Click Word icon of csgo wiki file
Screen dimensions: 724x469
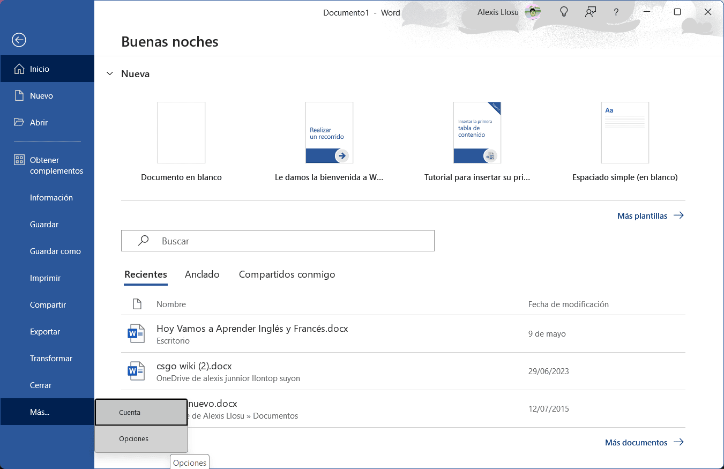click(x=136, y=371)
